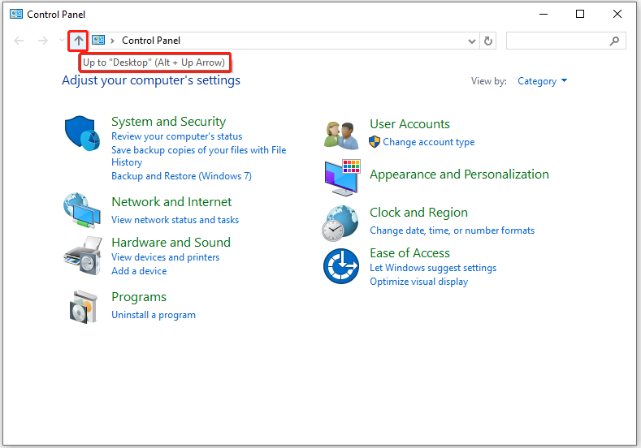Click the Ease of Access icon
This screenshot has height=448, width=641.
[x=341, y=266]
